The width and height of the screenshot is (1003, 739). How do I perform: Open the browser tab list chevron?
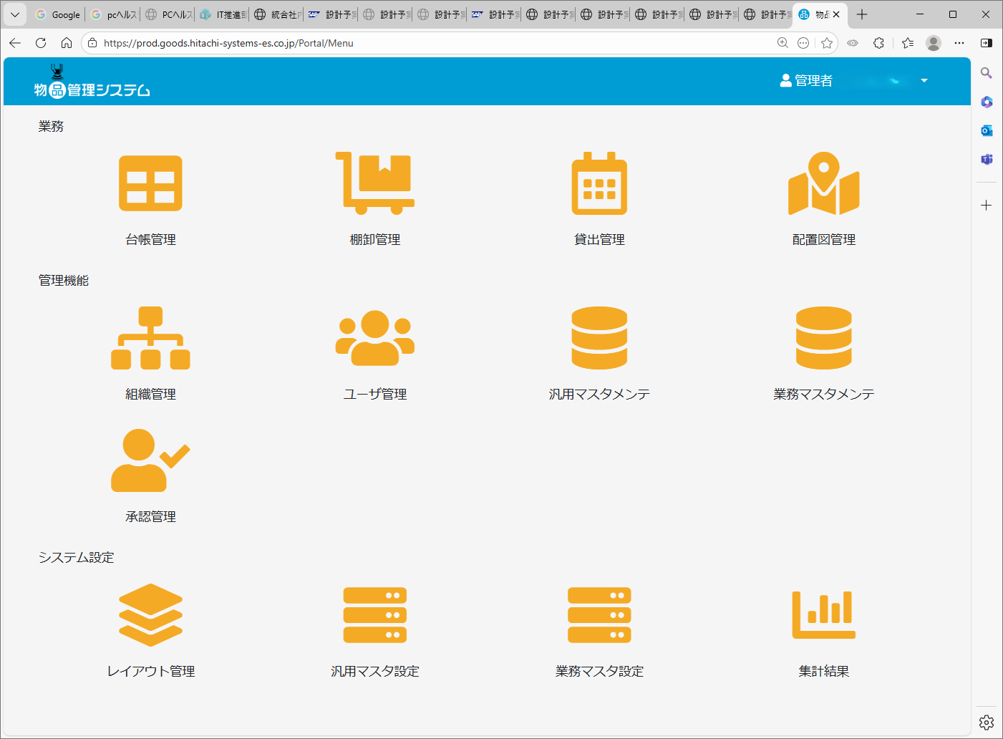(14, 14)
